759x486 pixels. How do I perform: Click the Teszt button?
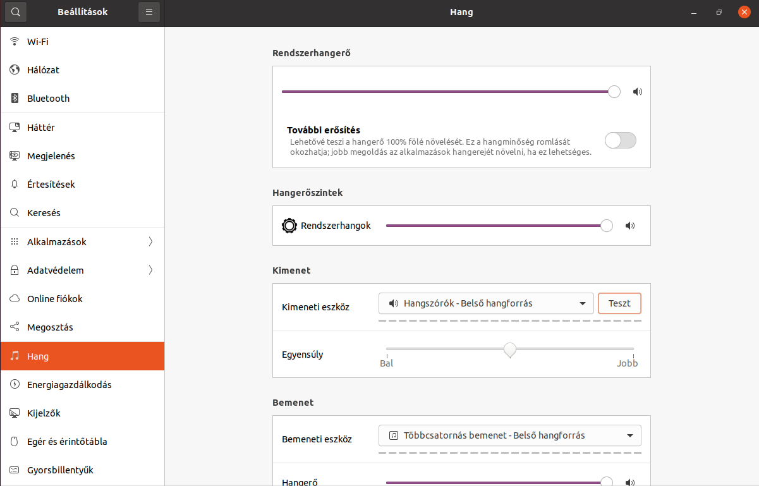tap(619, 303)
